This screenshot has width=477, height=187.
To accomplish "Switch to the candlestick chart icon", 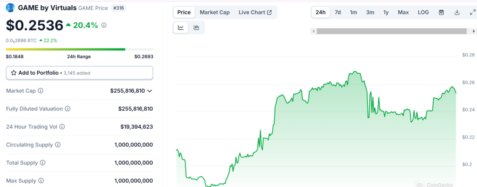I will click(x=197, y=28).
